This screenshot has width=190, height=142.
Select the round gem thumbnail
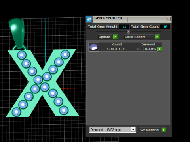click(94, 47)
